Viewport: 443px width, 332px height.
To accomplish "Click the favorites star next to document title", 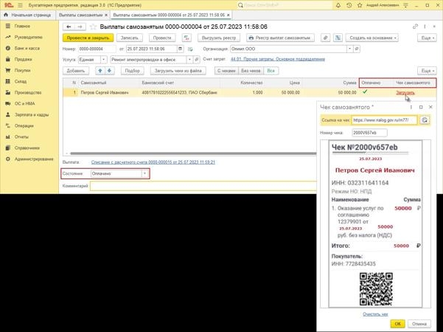I will (x=94, y=27).
